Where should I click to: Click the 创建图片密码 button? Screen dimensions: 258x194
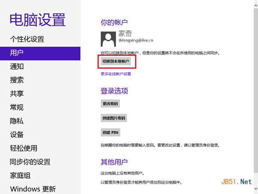click(x=114, y=118)
